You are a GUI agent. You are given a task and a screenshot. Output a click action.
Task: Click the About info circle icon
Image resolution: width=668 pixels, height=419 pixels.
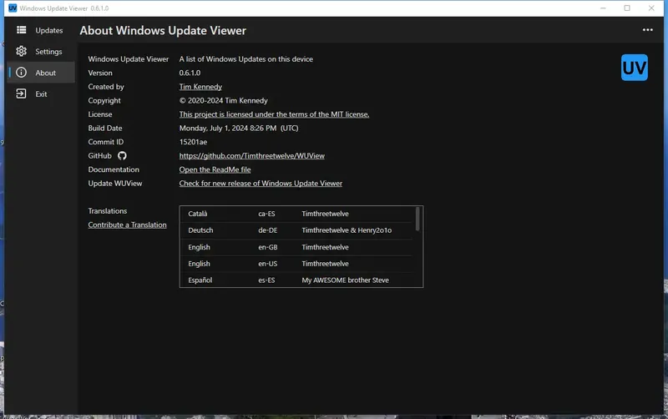tap(22, 73)
